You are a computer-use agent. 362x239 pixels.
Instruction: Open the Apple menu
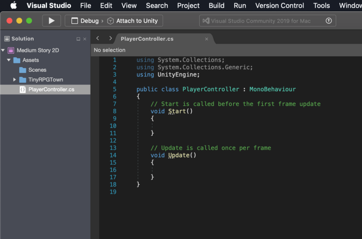(13, 5)
